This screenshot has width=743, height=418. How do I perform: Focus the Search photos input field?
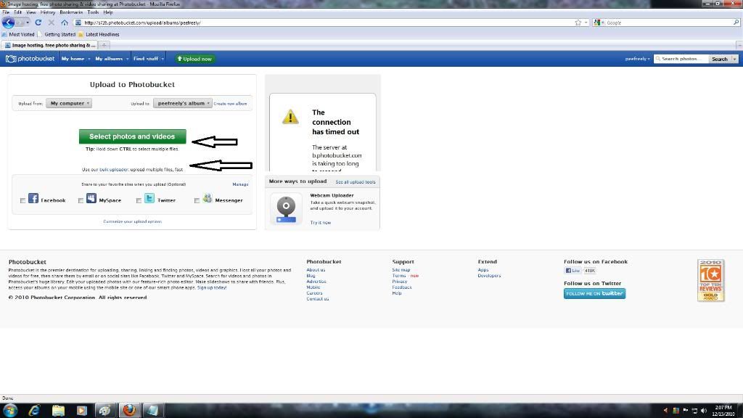pos(681,59)
